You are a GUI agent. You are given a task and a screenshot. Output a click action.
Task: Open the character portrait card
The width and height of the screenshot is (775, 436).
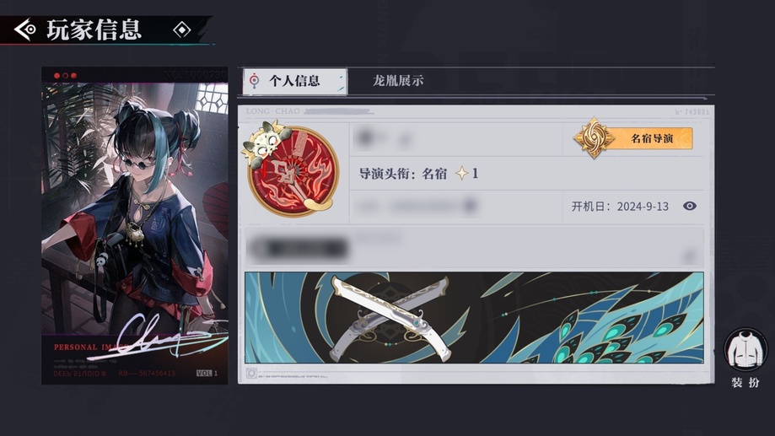(134, 226)
